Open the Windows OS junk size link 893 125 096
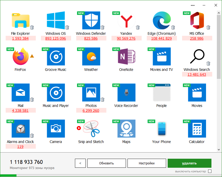This screenshot has width=222, height=177. pos(56,38)
